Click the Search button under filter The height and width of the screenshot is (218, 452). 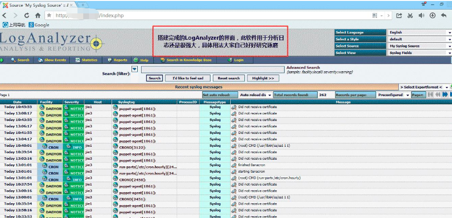[x=154, y=78]
